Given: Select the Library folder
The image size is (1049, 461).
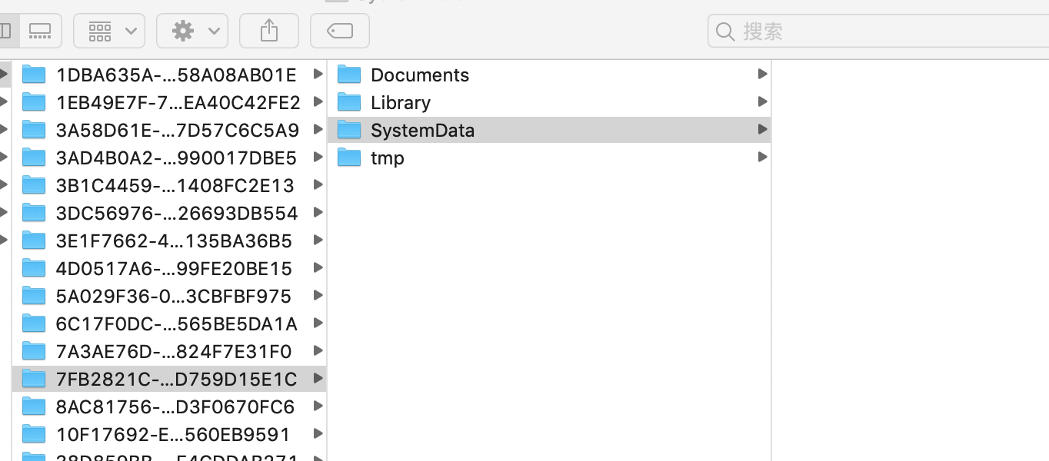Looking at the screenshot, I should [x=400, y=103].
